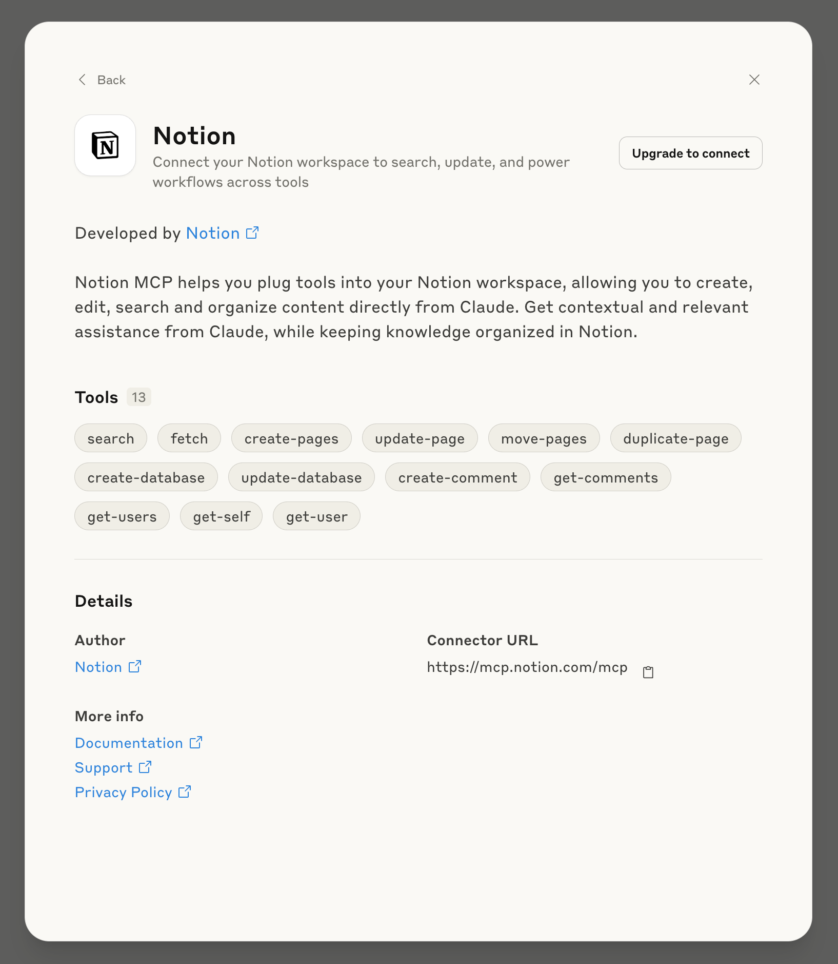Select the fetch tool chip

pos(189,438)
